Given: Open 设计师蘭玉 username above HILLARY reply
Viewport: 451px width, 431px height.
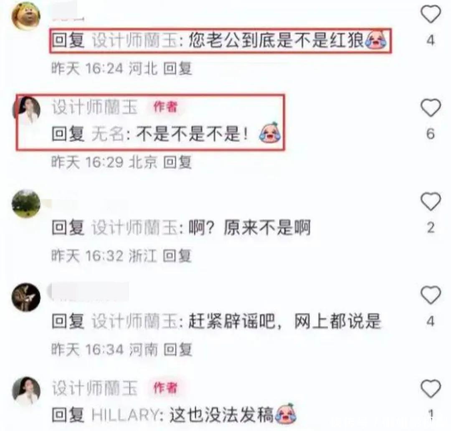Looking at the screenshot, I should pos(95,388).
